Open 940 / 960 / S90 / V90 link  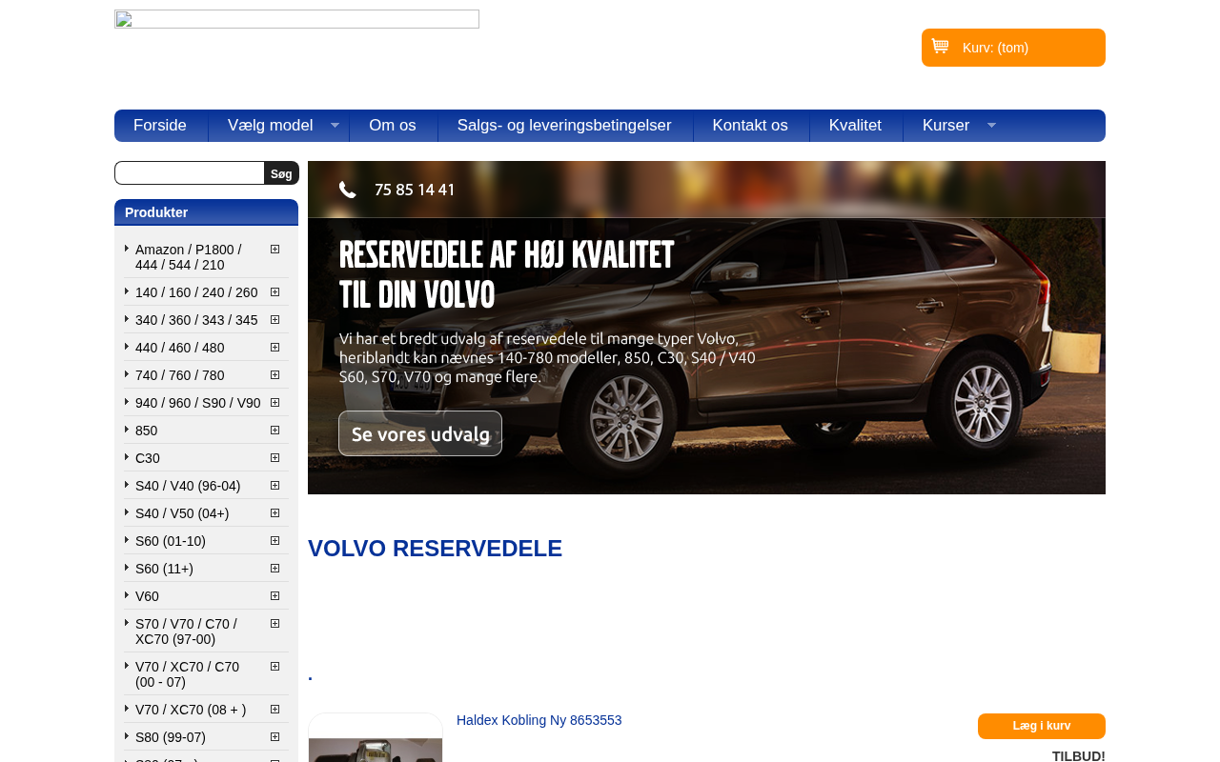(x=198, y=403)
